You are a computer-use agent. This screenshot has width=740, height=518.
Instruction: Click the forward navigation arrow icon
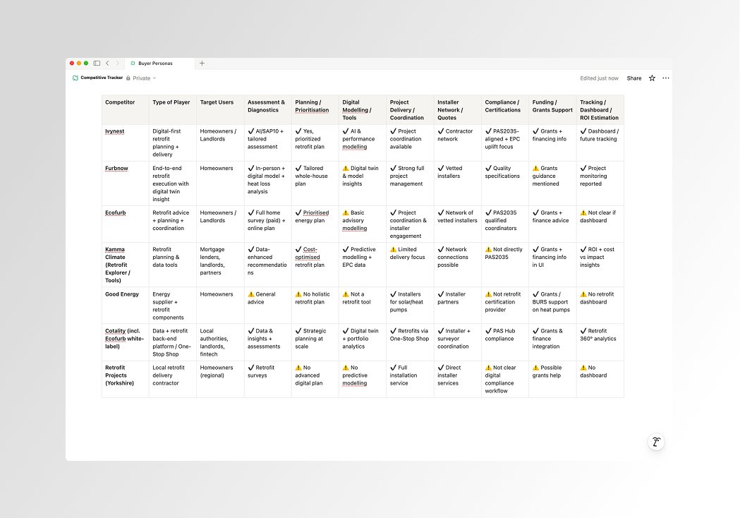click(x=117, y=63)
